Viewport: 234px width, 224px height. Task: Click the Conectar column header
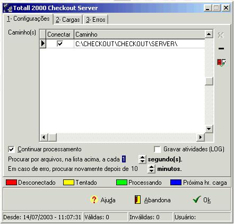(x=60, y=35)
